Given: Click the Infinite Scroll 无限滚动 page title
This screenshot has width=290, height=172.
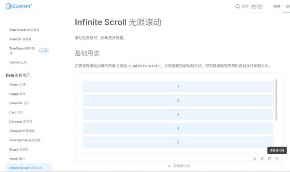Looking at the screenshot, I should click(118, 22).
